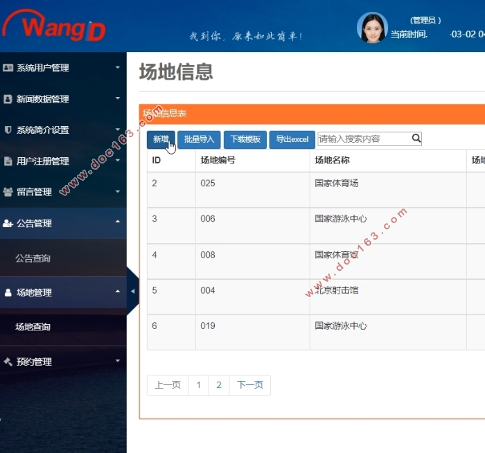Open the 系统简介设置 menu
Screen dimensions: 485x453
[63, 130]
